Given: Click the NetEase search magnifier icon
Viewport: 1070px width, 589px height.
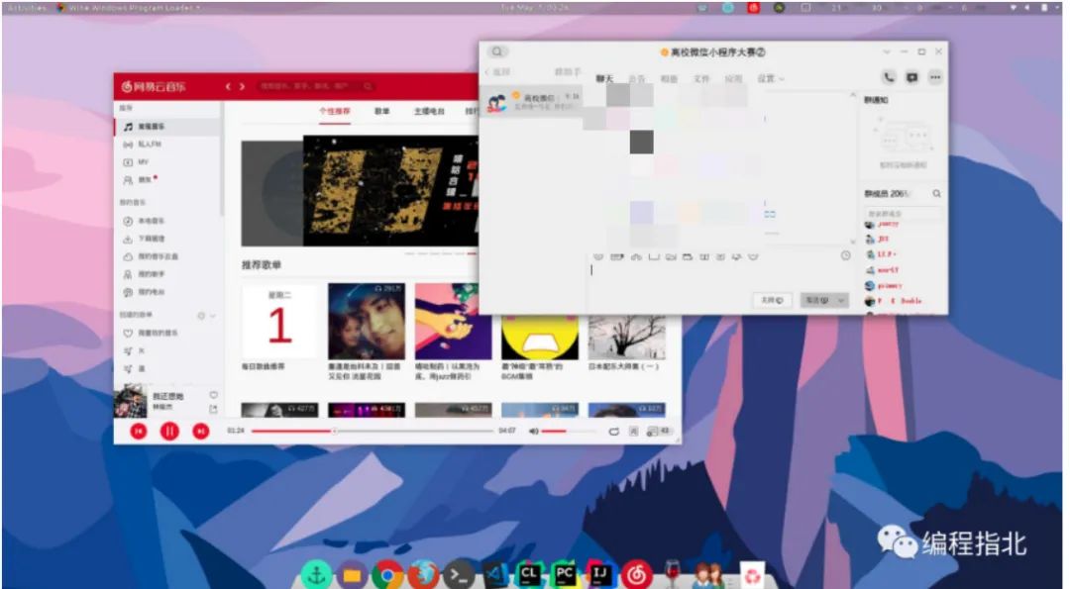Looking at the screenshot, I should (368, 86).
